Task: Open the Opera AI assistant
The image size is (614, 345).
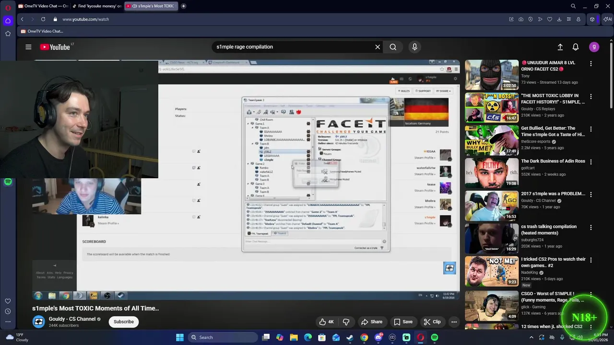Action: tap(607, 19)
